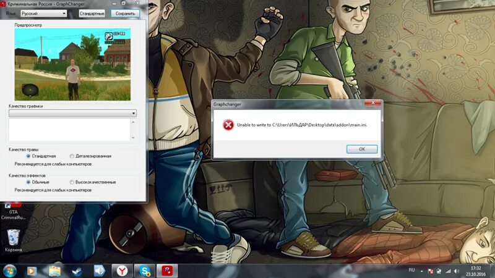
Task: Click the Show desktop strip
Action: [493, 271]
